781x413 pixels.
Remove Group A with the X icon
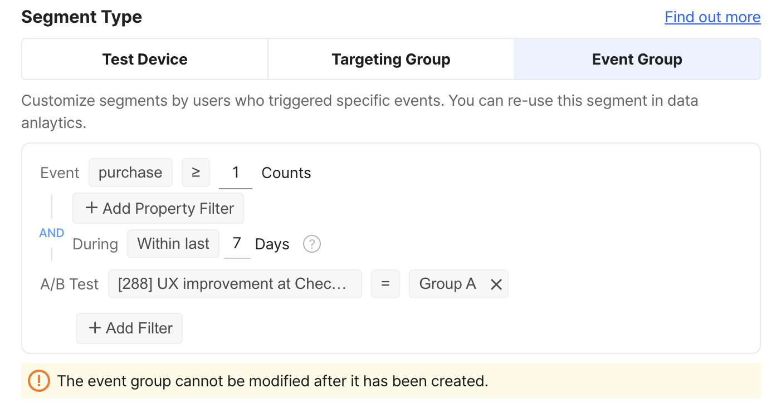(496, 284)
